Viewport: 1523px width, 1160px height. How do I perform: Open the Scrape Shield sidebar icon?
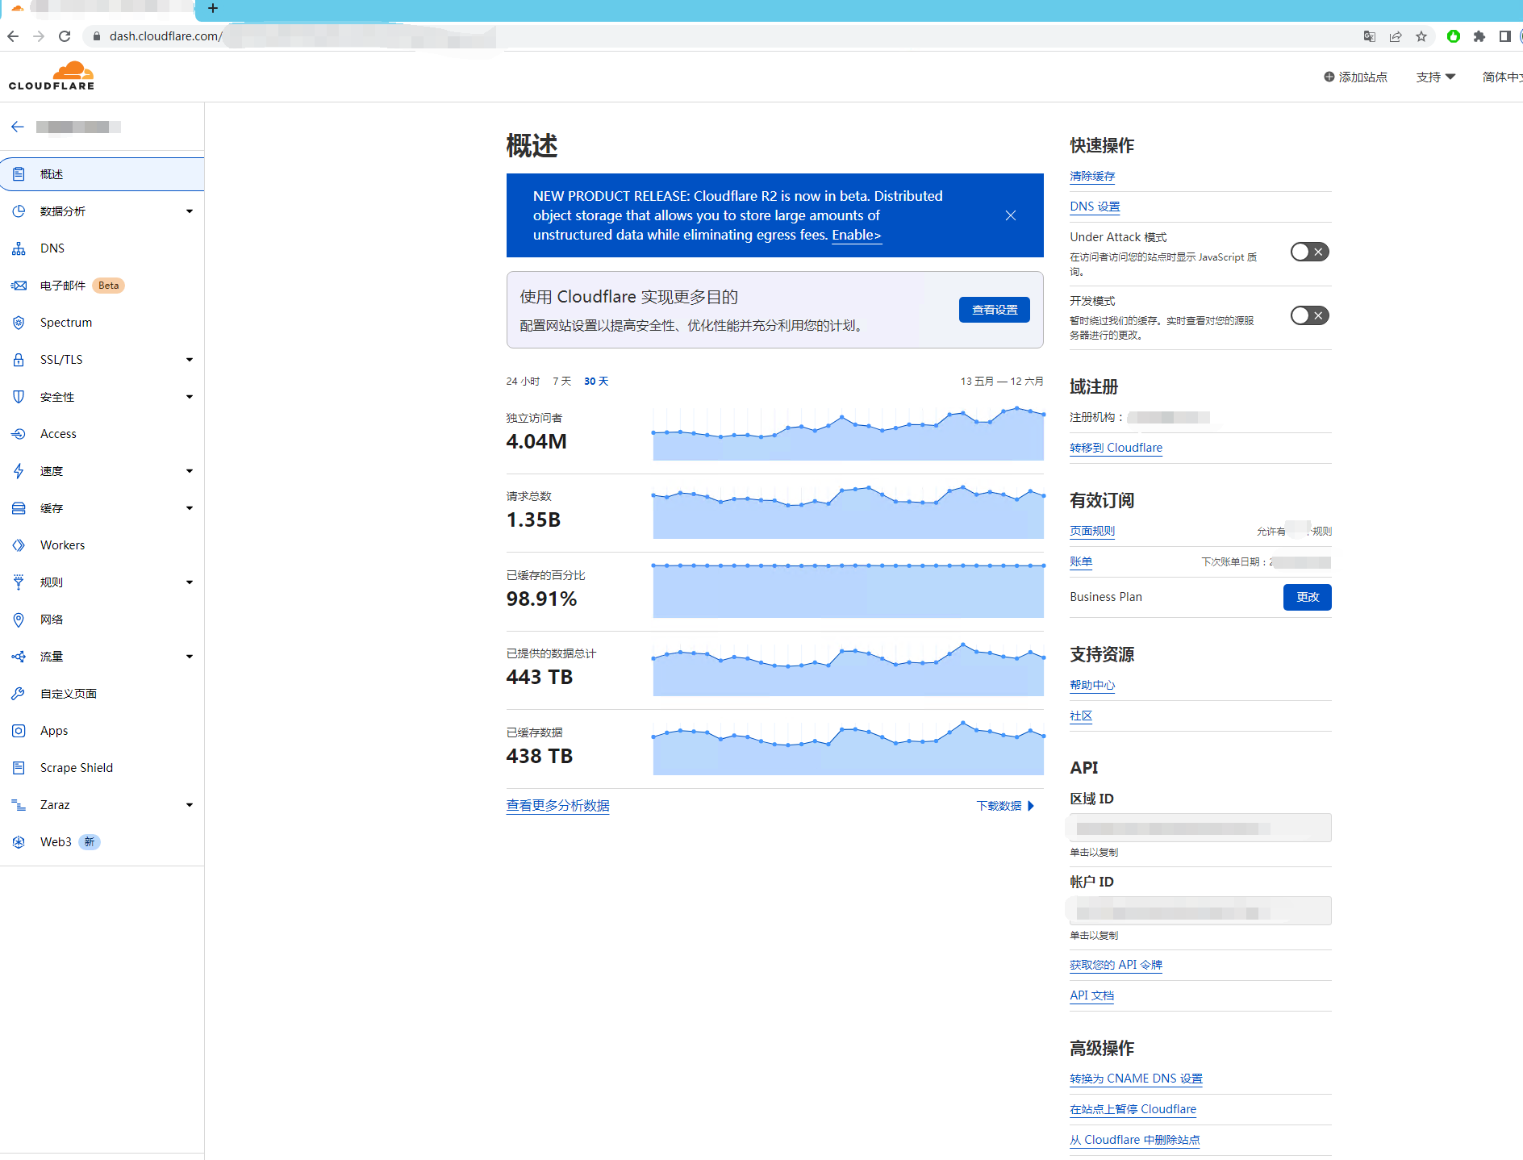coord(19,768)
